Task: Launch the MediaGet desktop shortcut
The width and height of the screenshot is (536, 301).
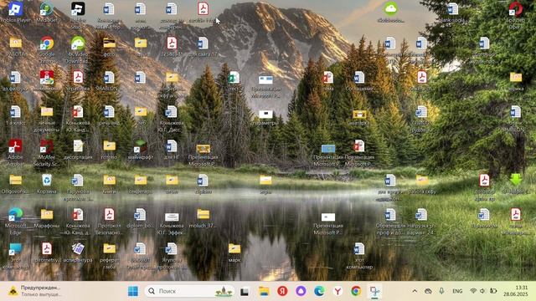Action: tap(47, 9)
